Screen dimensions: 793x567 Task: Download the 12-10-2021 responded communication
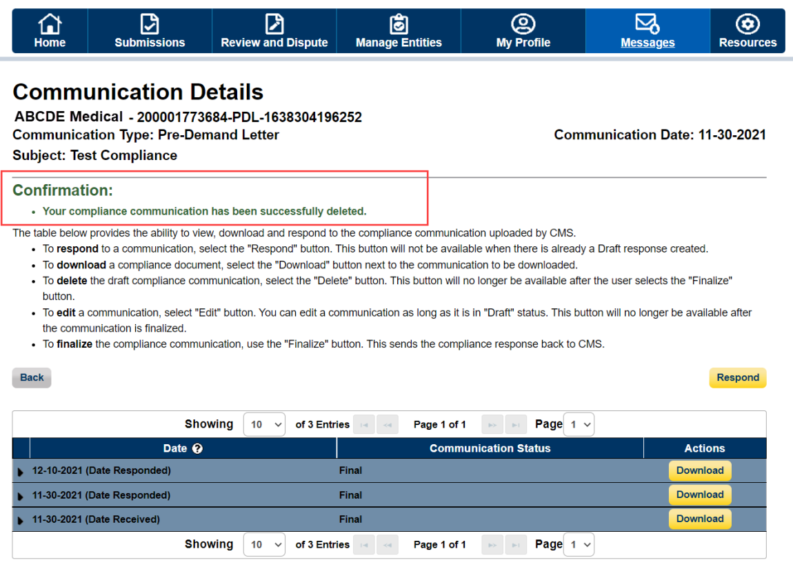pos(699,470)
